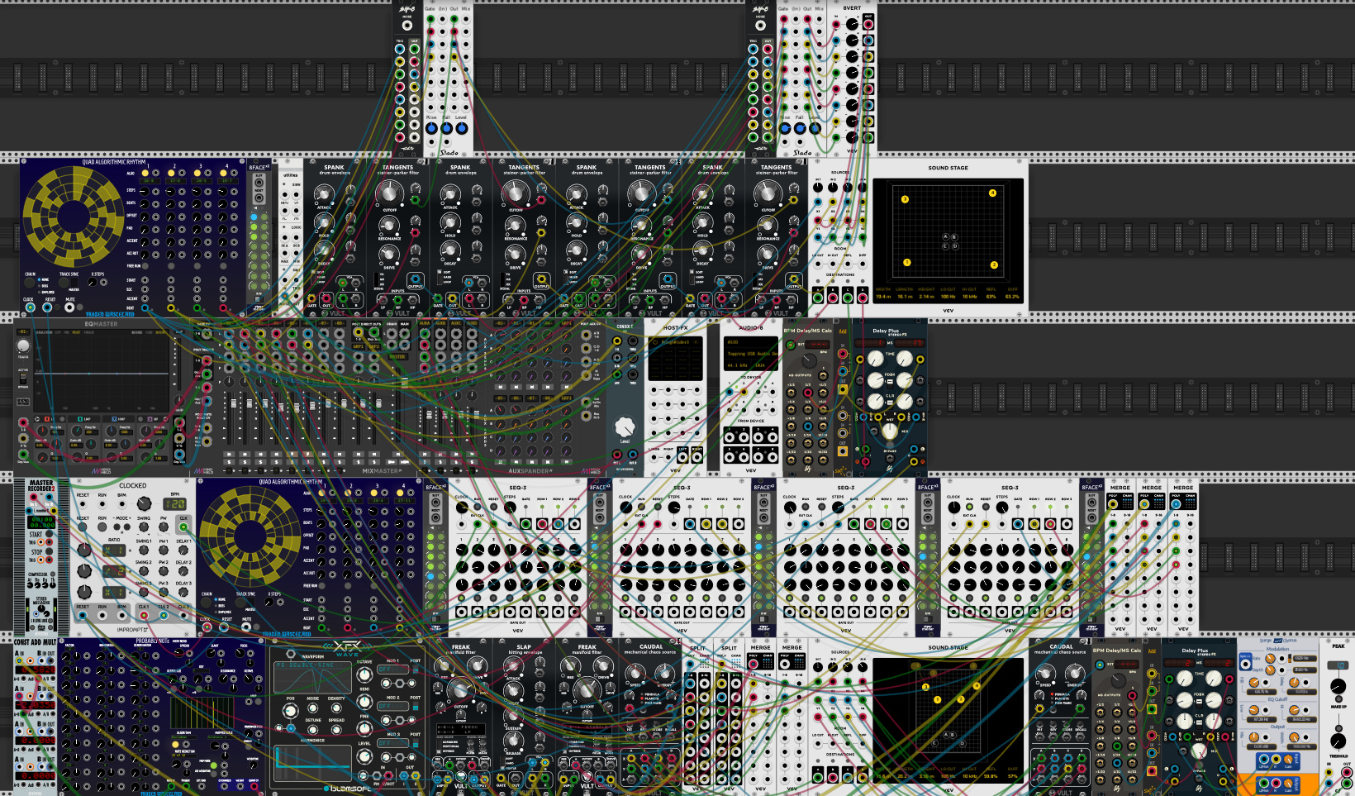The image size is (1355, 796).
Task: Toggle the COMPRESSOR switch on Master Recorder 2
Action: point(53,574)
